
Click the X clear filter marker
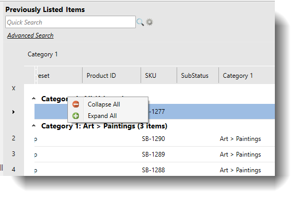(14, 88)
